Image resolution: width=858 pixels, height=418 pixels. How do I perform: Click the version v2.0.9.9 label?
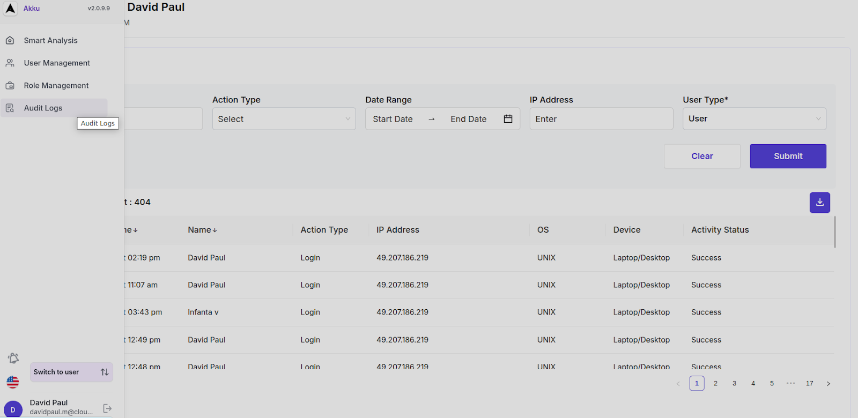click(x=99, y=9)
